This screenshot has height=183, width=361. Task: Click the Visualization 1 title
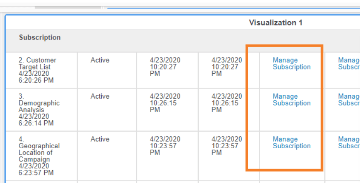(x=275, y=22)
